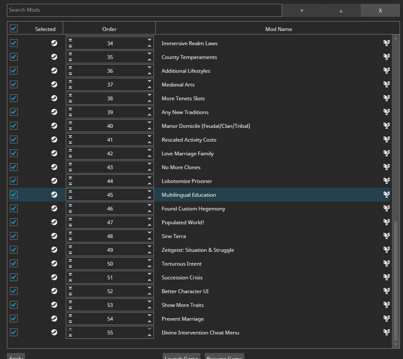This screenshot has height=359, width=403.
Task: Jump to previous search result arrow
Action: tap(341, 10)
